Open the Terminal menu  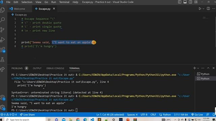coord(64,2)
